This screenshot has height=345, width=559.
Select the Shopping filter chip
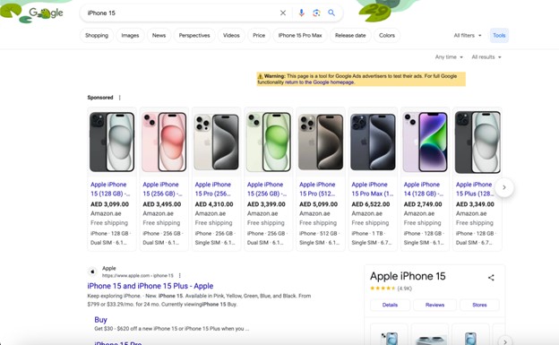pyautogui.click(x=97, y=35)
